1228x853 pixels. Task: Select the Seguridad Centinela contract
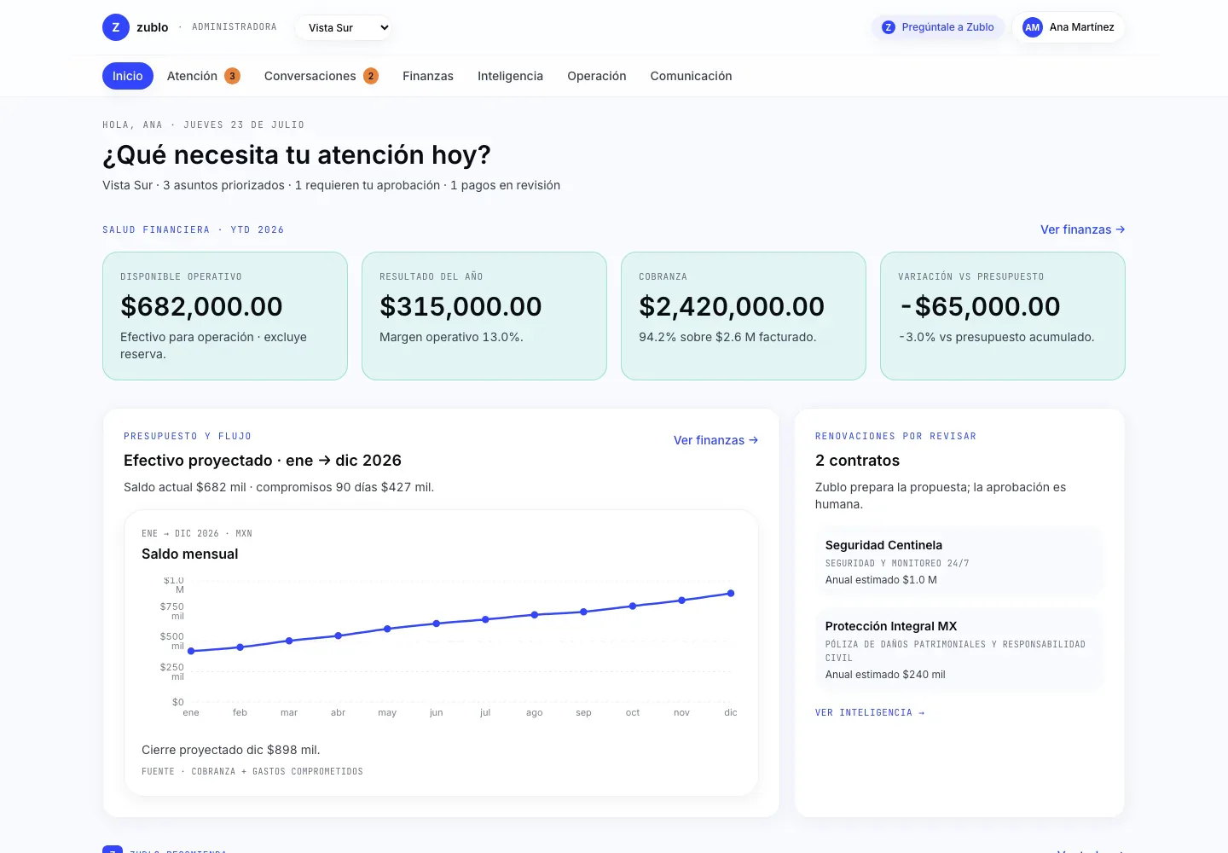pyautogui.click(x=959, y=561)
